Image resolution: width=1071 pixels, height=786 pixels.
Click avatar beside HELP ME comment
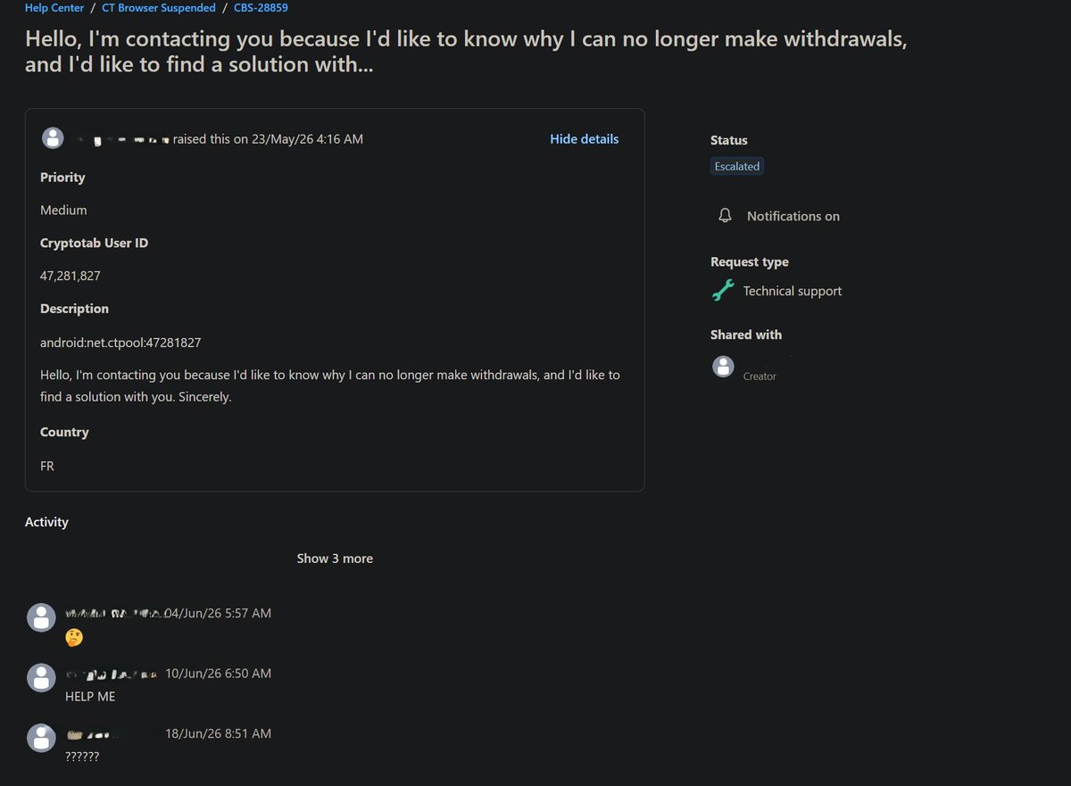click(41, 678)
